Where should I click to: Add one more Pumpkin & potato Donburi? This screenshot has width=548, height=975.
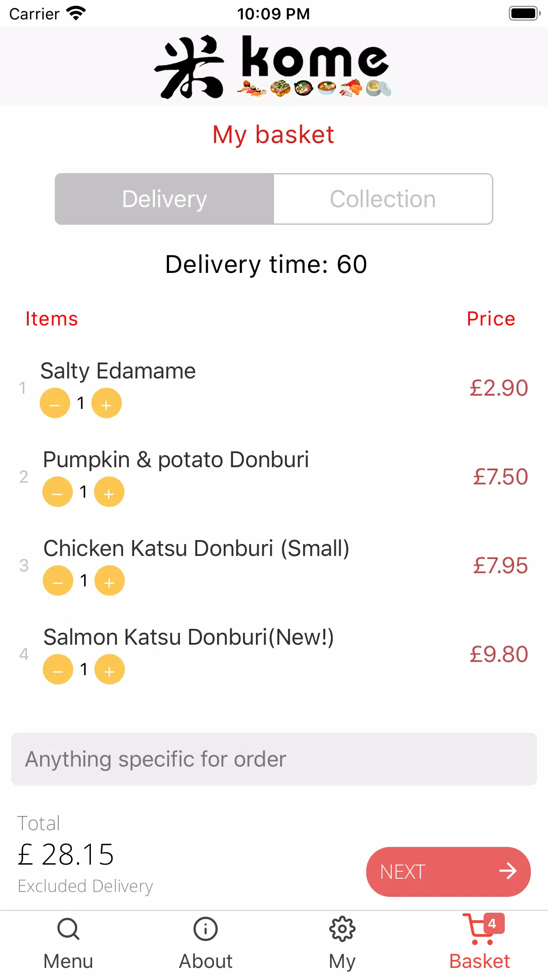tap(109, 492)
